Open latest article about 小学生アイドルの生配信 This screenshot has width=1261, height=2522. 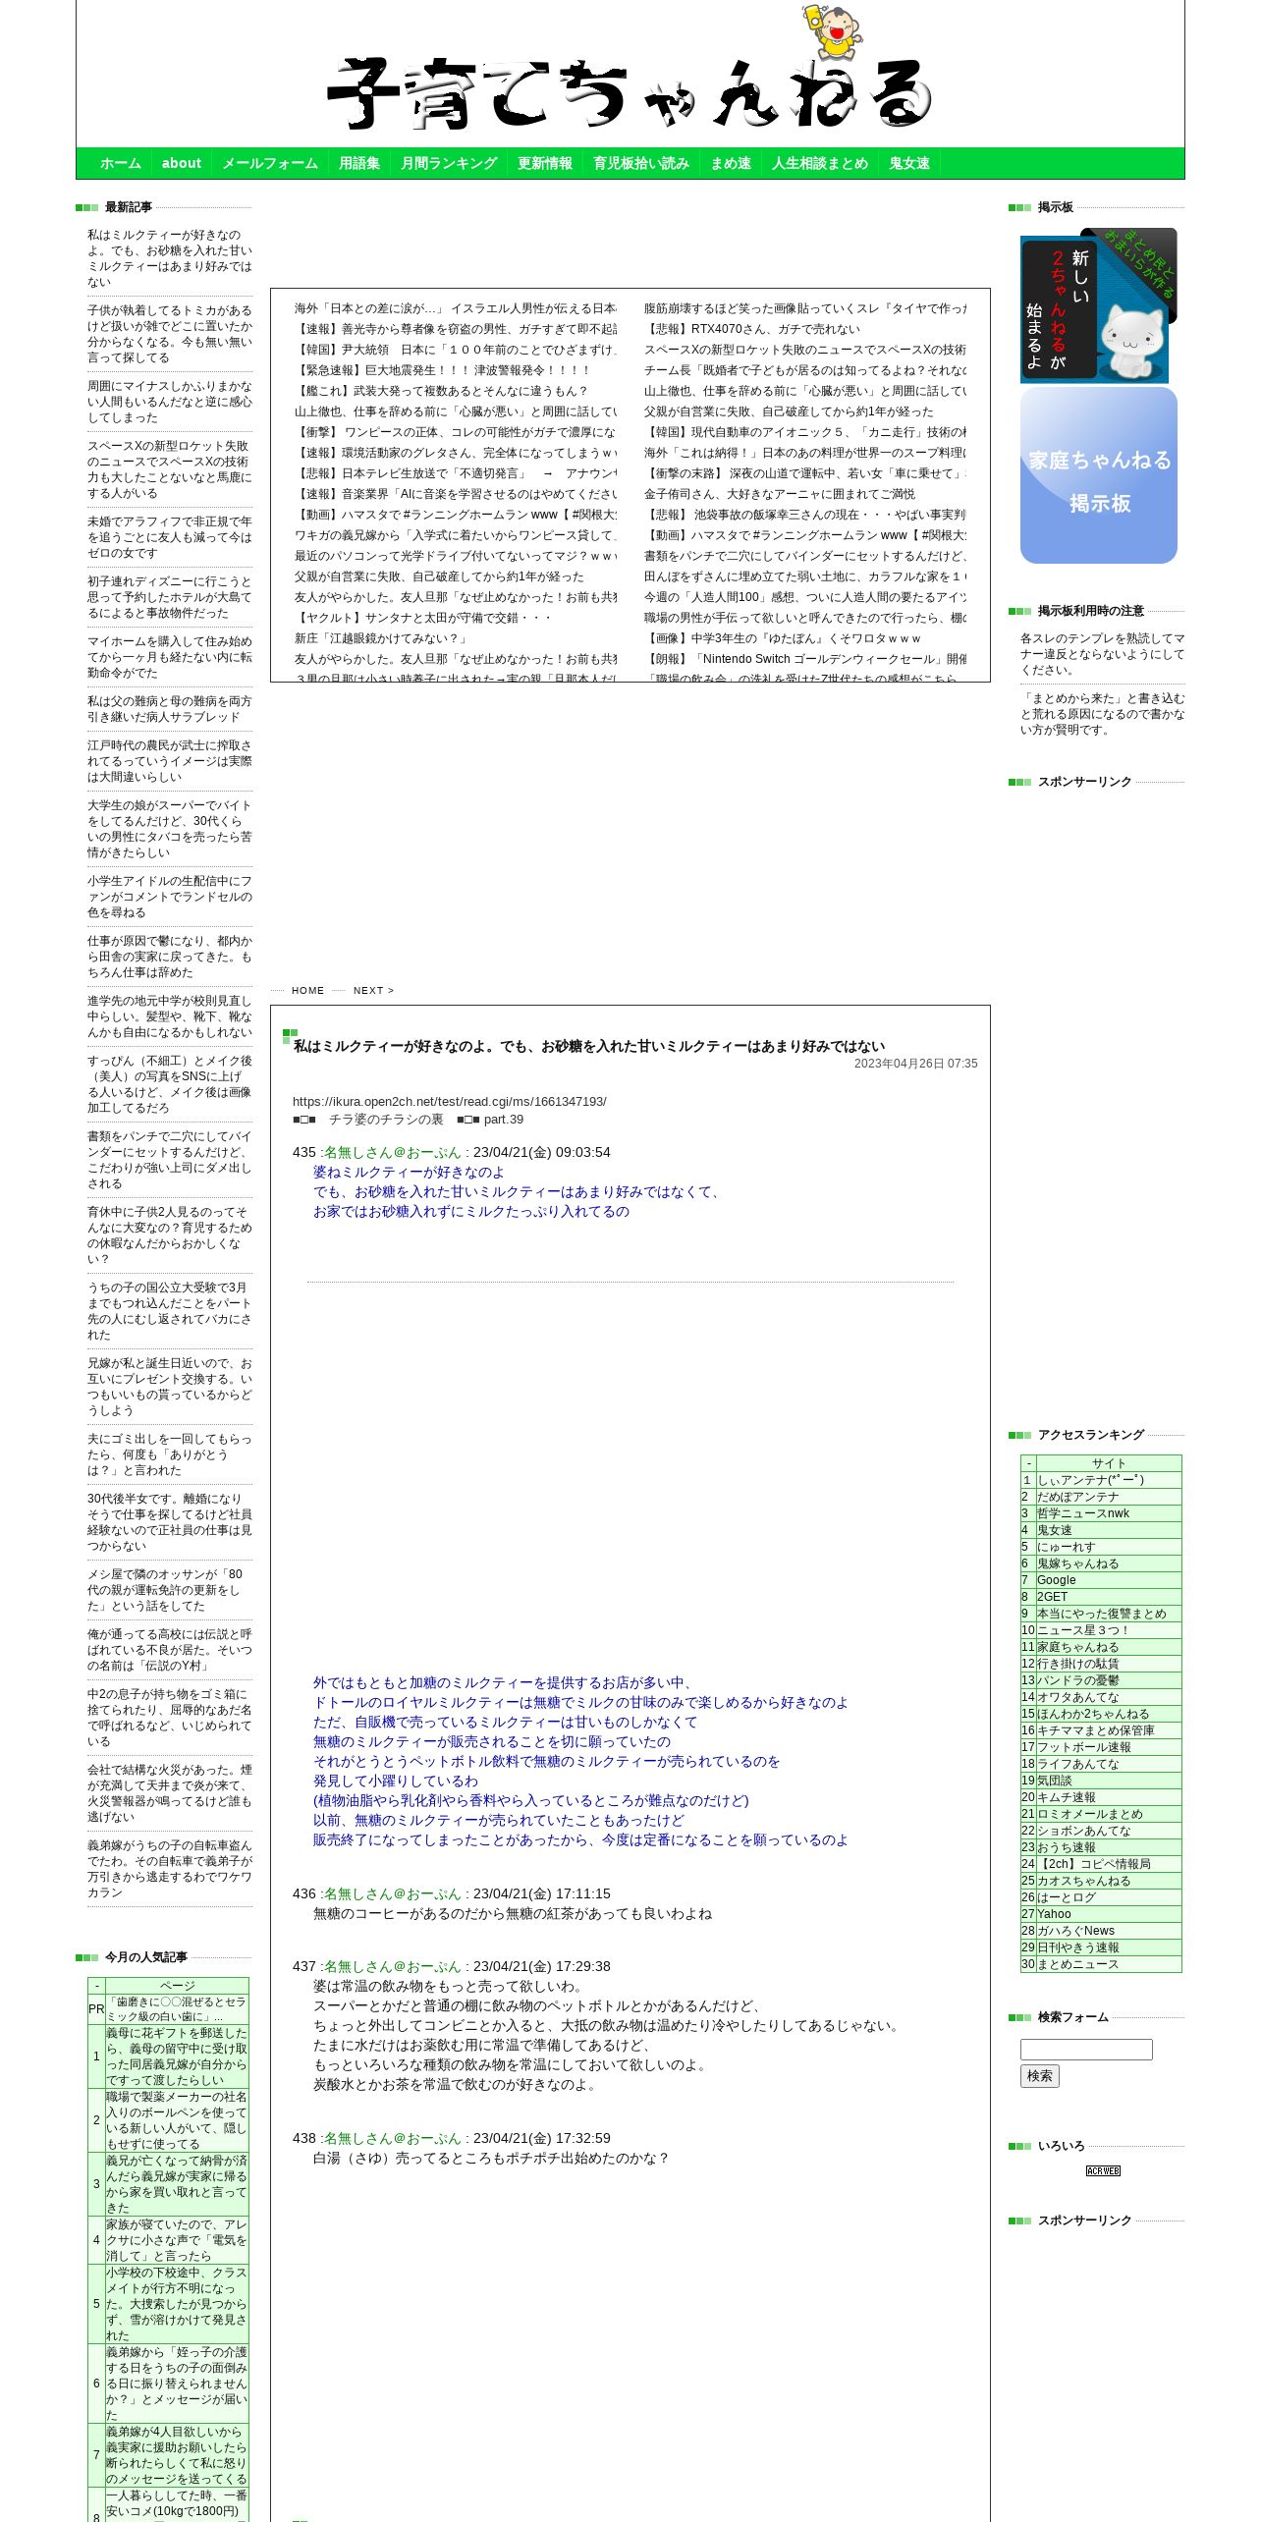(170, 897)
